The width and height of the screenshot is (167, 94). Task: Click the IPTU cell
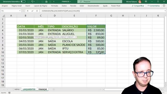(x=74, y=49)
